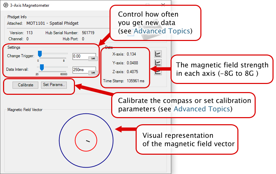Open the X-axis graph icon
Viewport: 276px width, 174px height.
coord(158,54)
